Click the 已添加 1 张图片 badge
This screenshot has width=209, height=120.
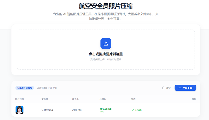pos(25,88)
